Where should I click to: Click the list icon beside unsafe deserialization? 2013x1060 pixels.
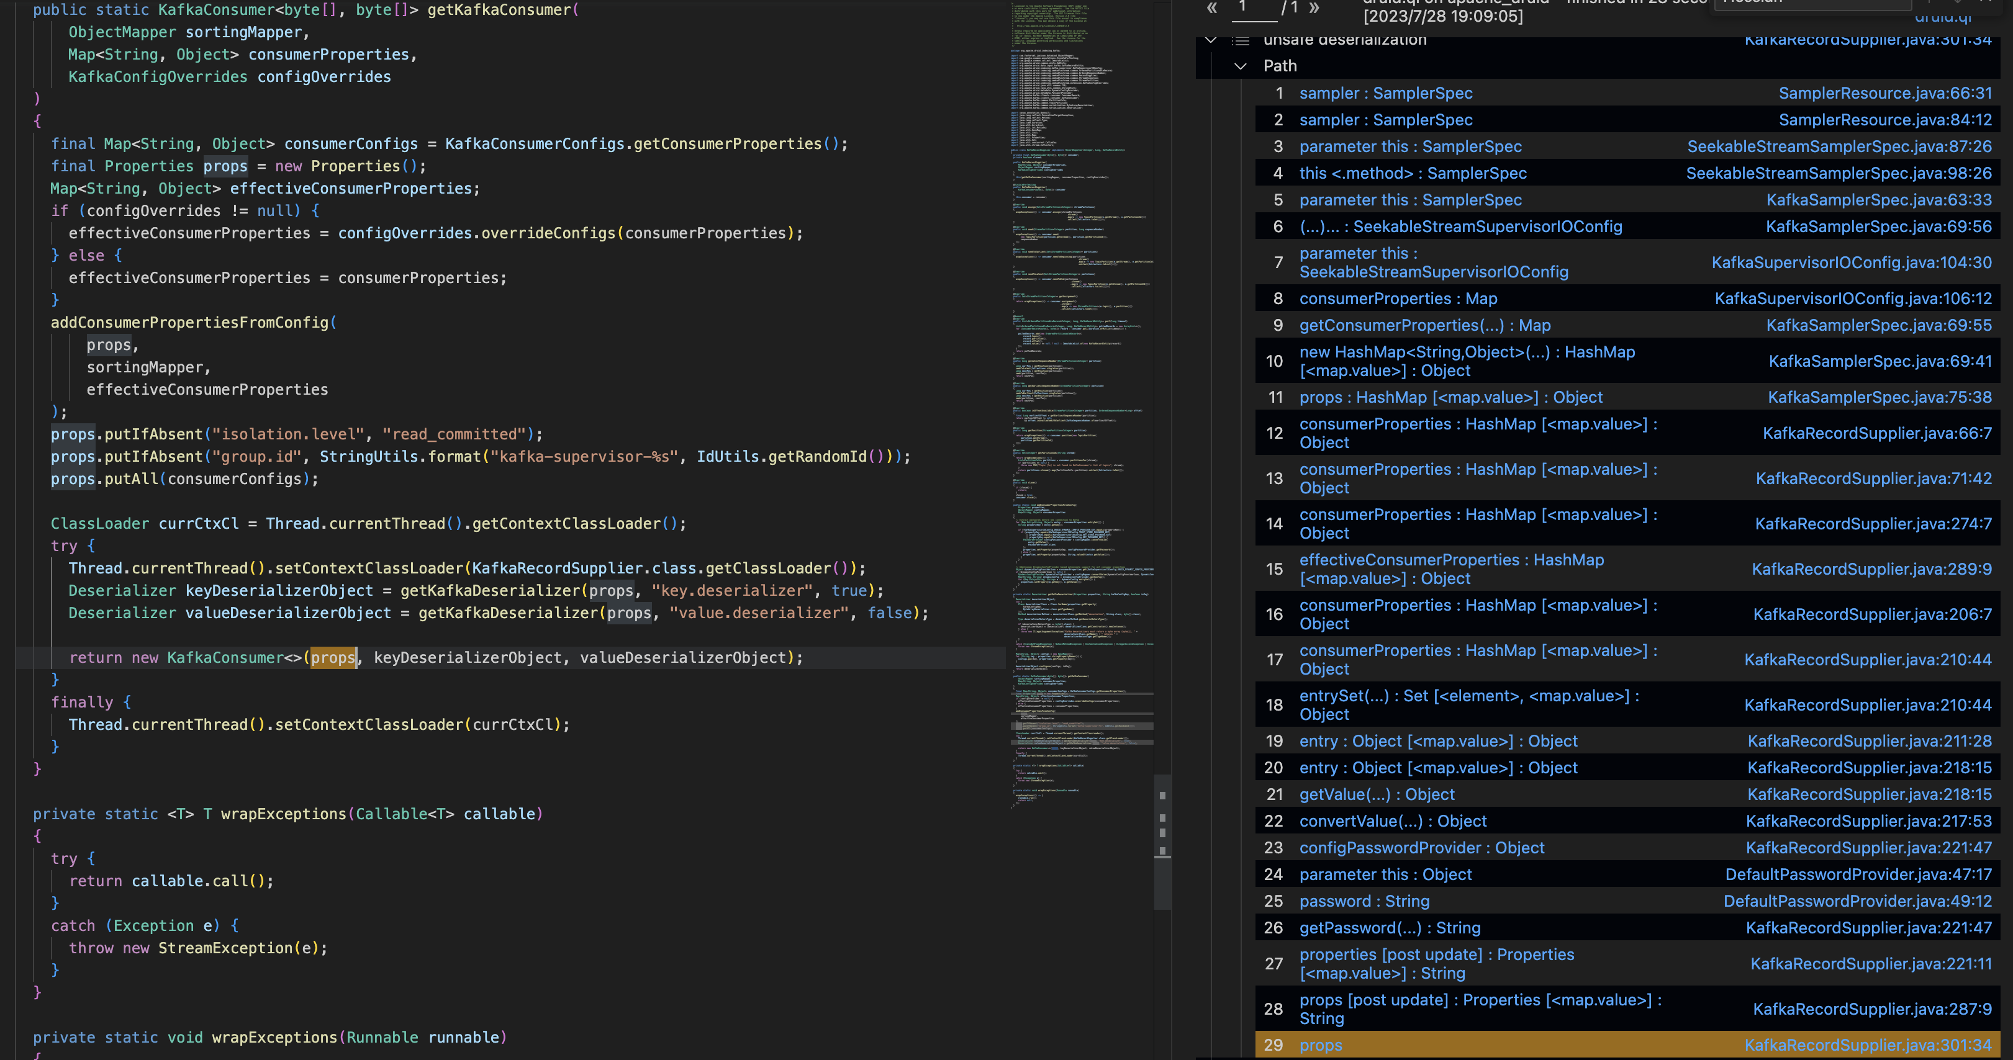tap(1241, 40)
